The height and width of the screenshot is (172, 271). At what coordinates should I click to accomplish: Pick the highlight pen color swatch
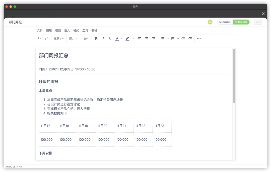(x=127, y=39)
